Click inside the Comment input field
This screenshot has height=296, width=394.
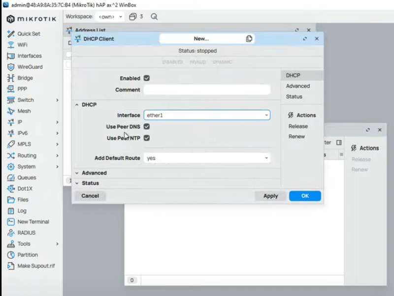tap(207, 89)
